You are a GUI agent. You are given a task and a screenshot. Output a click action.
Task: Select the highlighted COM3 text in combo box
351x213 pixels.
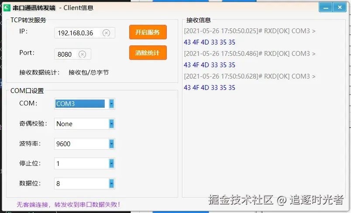[80, 104]
